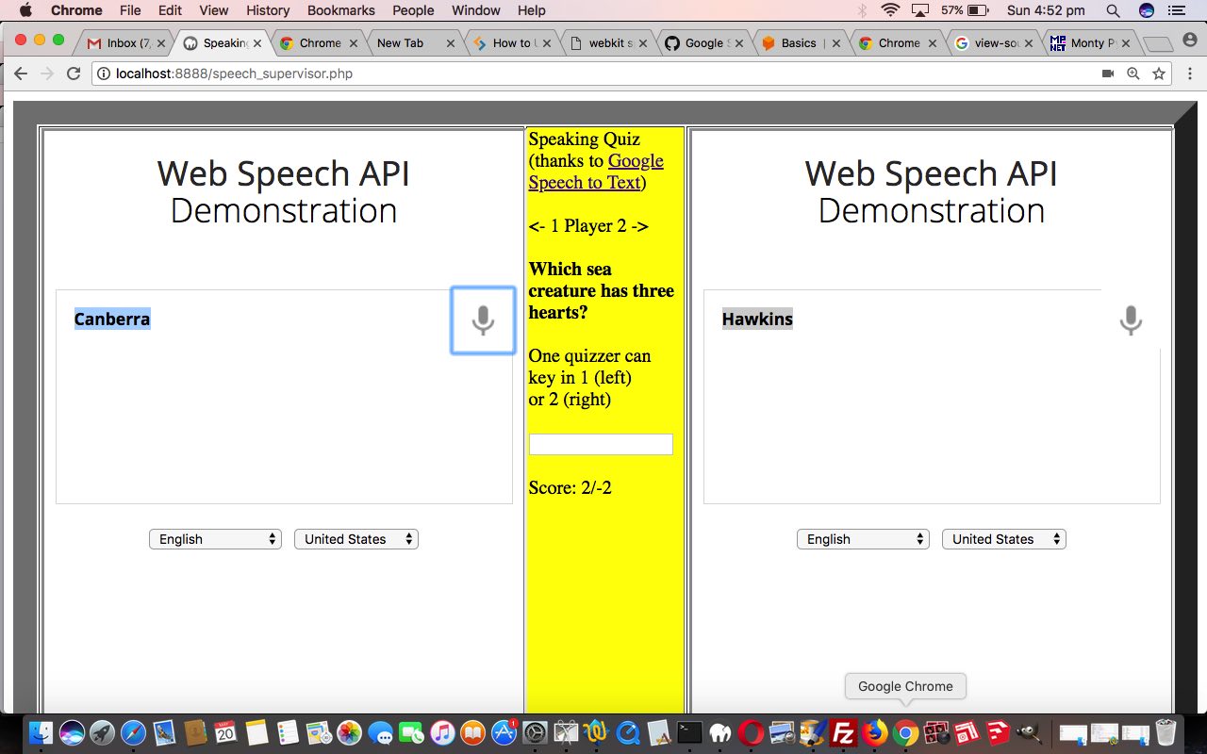Viewport: 1207px width, 754px height.
Task: Select the highlighted word Canberra
Action: coord(111,319)
